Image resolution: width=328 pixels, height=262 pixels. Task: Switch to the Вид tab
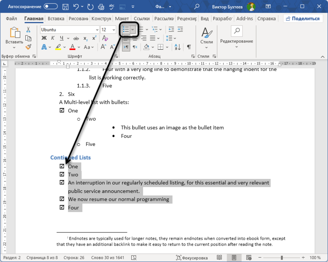click(205, 19)
